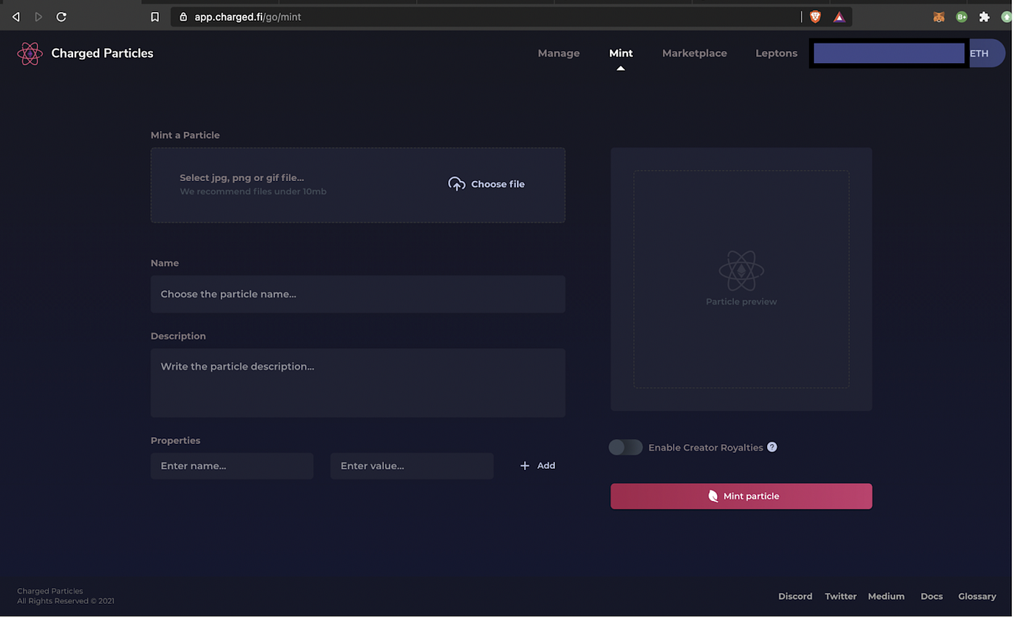1014x617 pixels.
Task: Click the green B+ extension icon
Action: point(961,17)
